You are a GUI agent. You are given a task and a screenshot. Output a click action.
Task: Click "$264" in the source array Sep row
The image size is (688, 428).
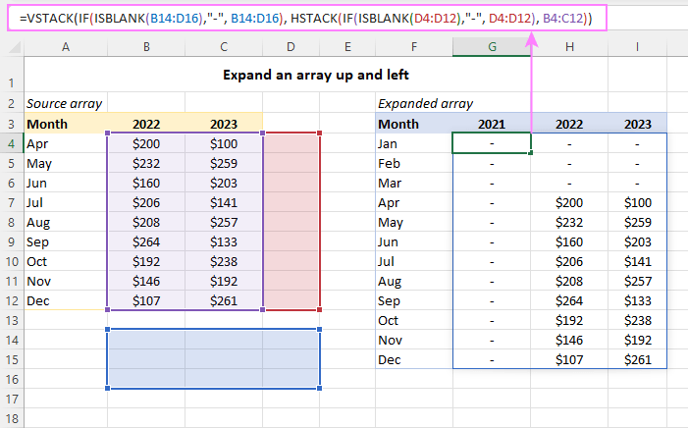click(146, 241)
